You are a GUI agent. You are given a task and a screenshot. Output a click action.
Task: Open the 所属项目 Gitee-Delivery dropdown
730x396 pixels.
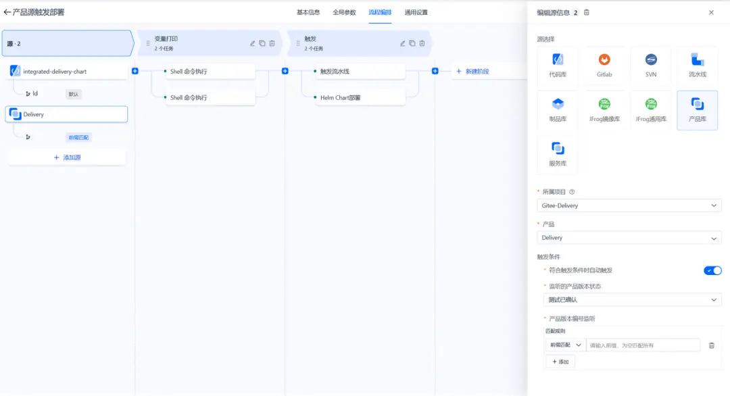pos(629,205)
